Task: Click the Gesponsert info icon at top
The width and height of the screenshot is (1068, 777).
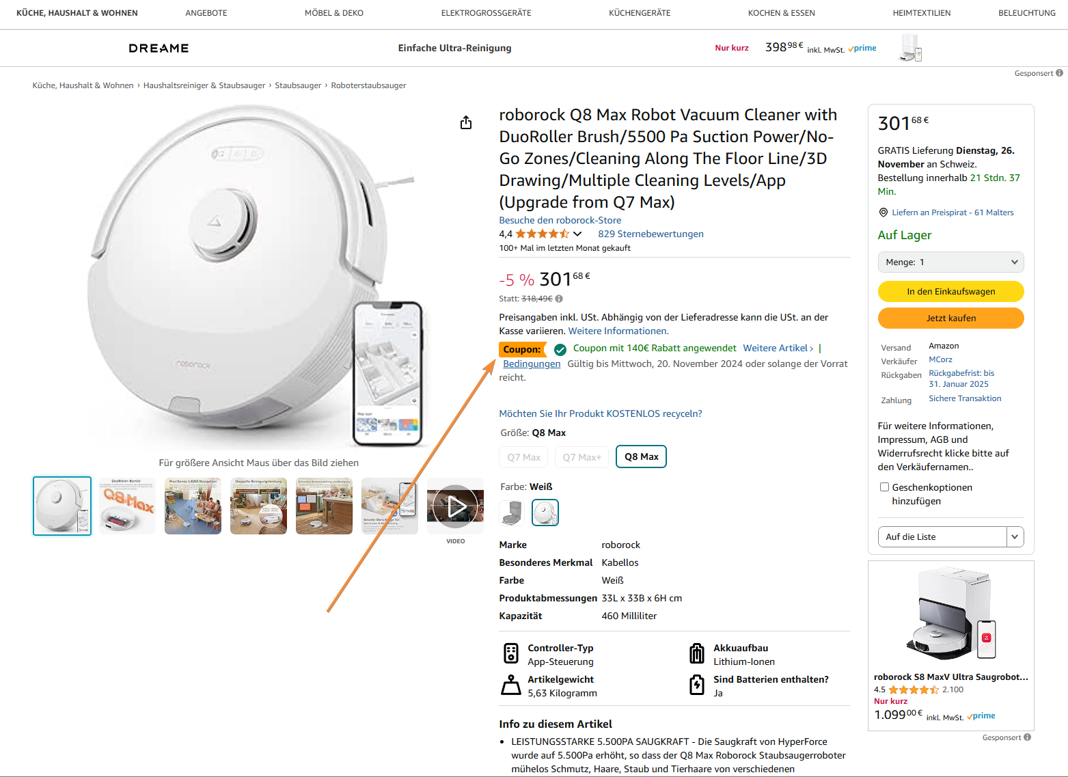Action: coord(1059,73)
